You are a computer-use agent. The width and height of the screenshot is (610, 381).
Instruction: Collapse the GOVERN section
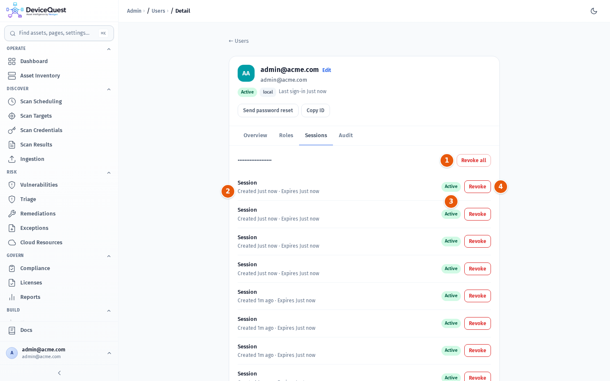(109, 256)
